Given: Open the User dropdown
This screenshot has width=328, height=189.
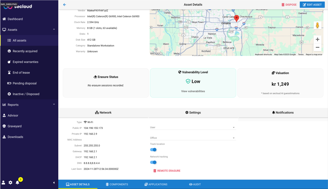Looking at the screenshot, I should [193, 127].
